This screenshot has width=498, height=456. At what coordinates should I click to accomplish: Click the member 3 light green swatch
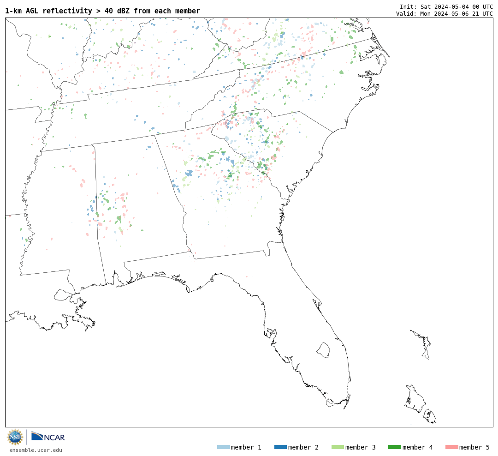(338, 447)
